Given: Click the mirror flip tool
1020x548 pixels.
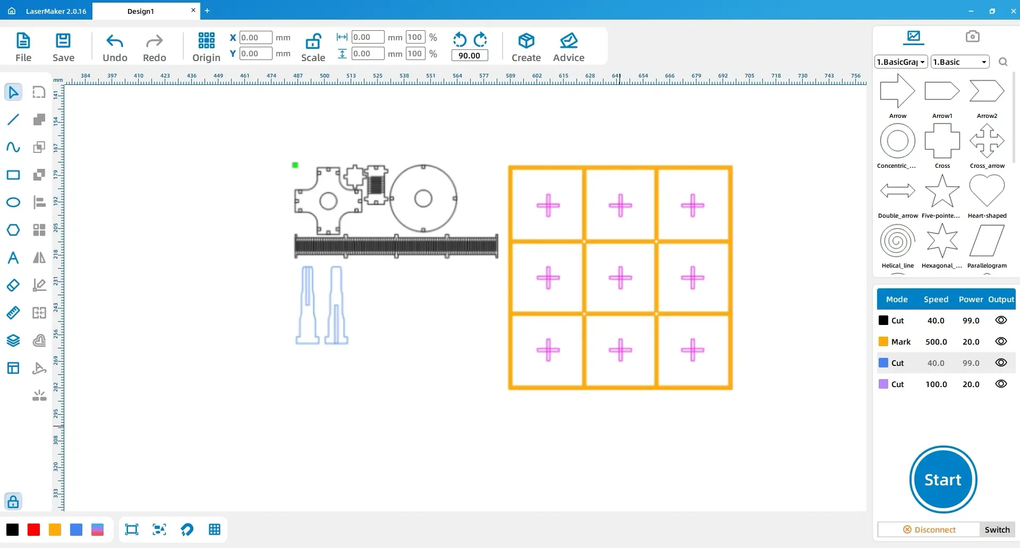Looking at the screenshot, I should [39, 258].
